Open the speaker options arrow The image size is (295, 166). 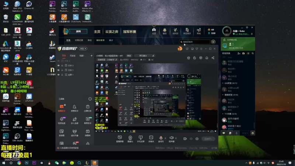pos(176,138)
